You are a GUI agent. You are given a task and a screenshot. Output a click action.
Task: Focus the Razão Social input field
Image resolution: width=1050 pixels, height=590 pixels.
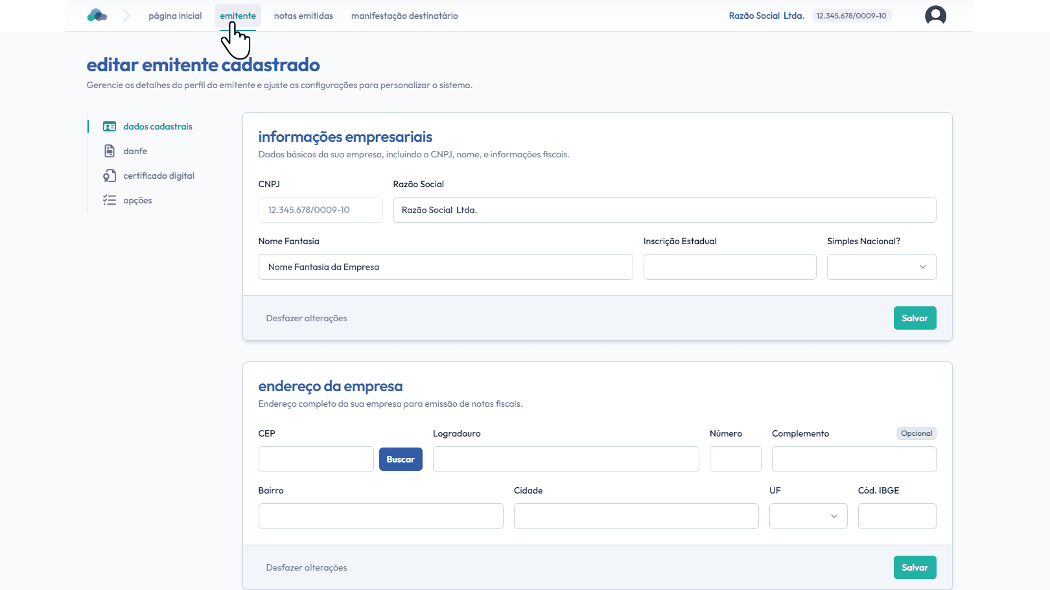[x=664, y=210]
